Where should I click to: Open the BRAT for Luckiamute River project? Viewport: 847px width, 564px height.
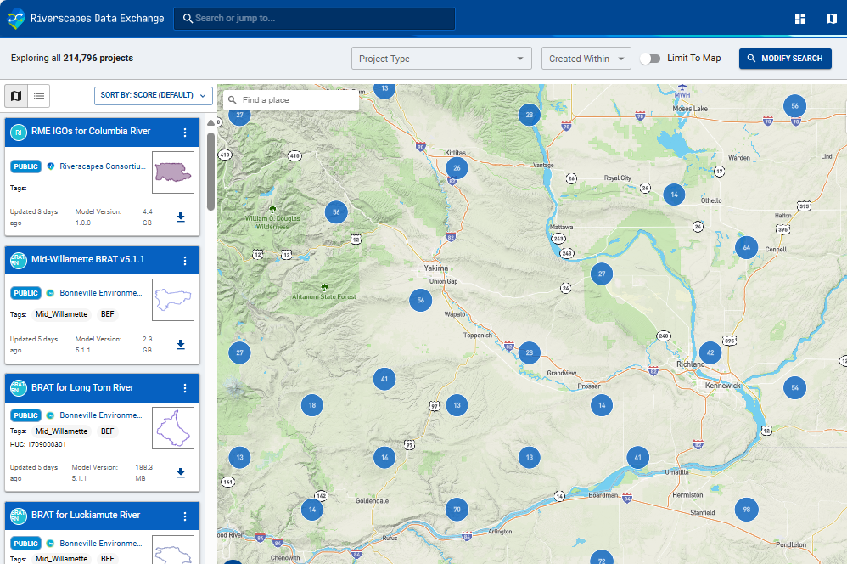85,516
